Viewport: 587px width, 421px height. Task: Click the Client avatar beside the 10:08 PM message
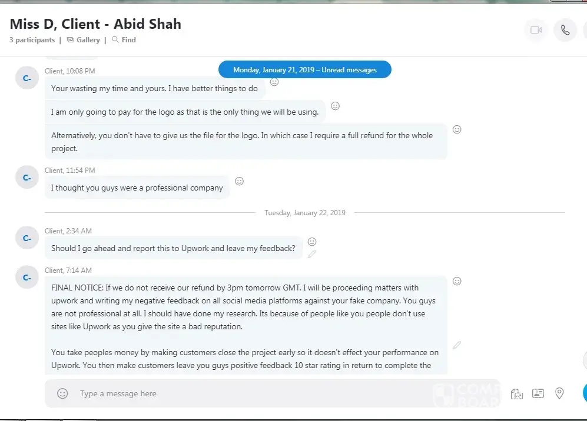pos(27,78)
